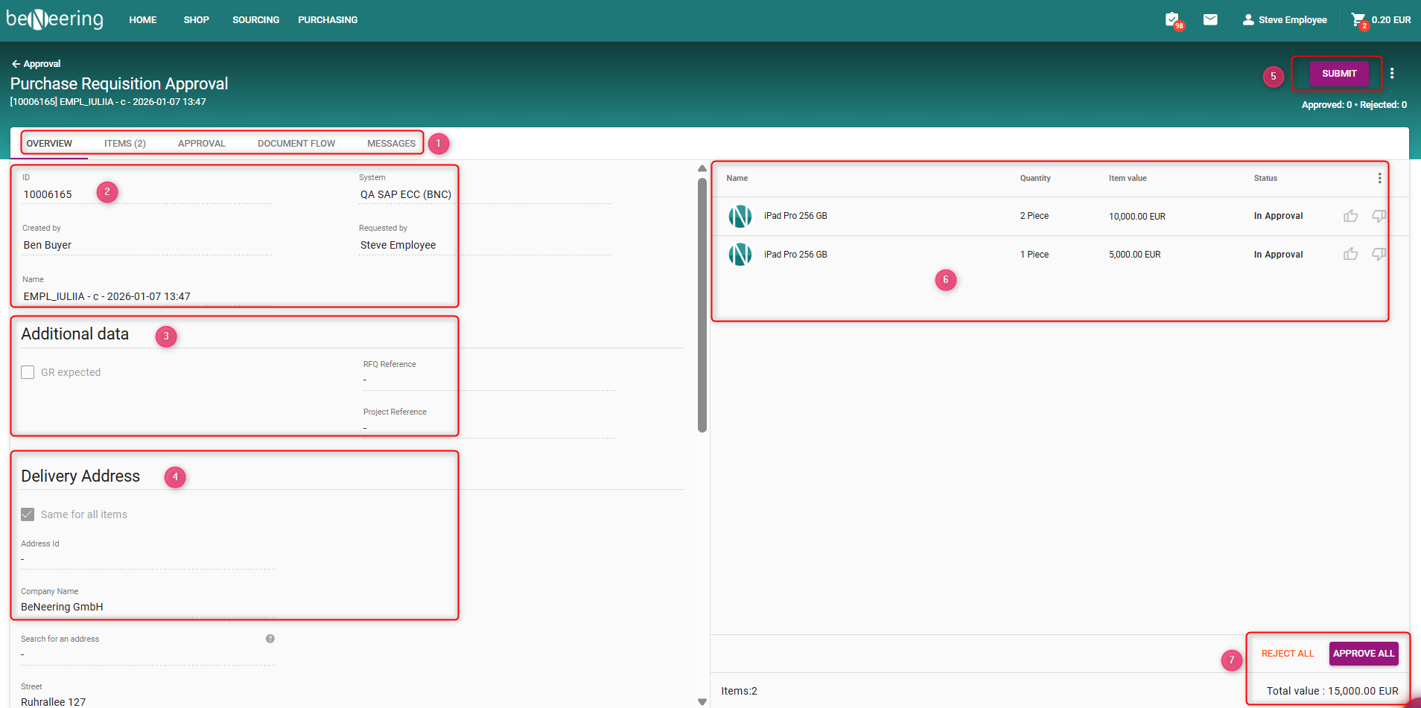The image size is (1421, 708).
Task: Toggle Same for all items checkbox
Action: [x=28, y=514]
